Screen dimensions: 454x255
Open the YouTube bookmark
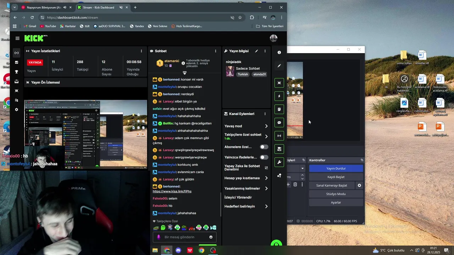click(x=48, y=26)
